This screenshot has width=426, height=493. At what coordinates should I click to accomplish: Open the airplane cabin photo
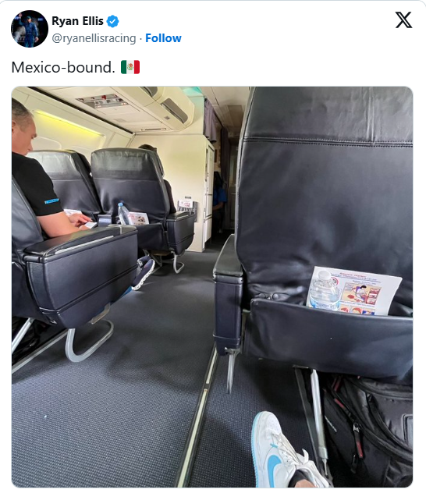click(212, 287)
